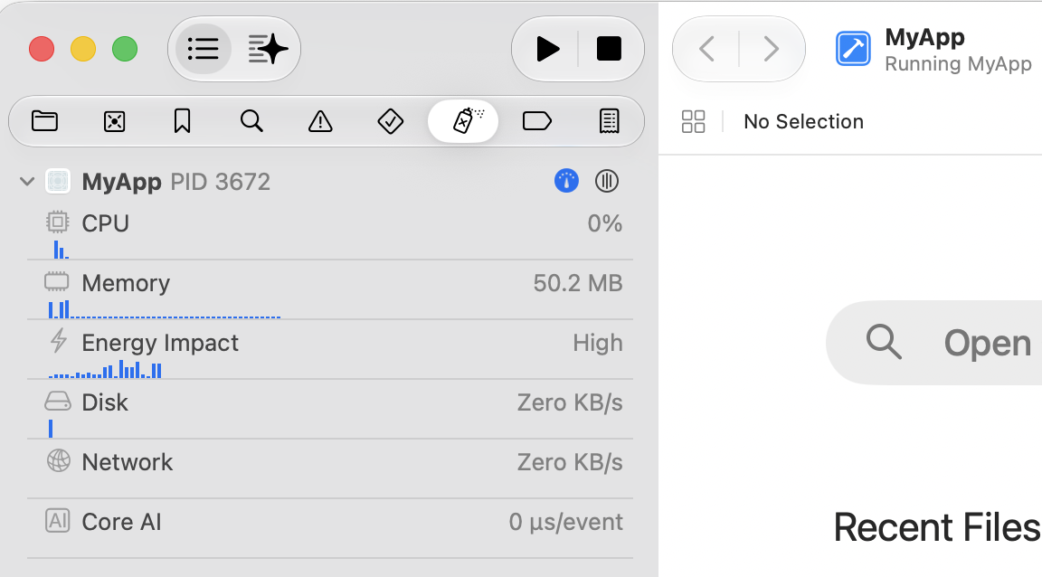1042x577 pixels.
Task: Go forward in editor history
Action: (x=771, y=49)
